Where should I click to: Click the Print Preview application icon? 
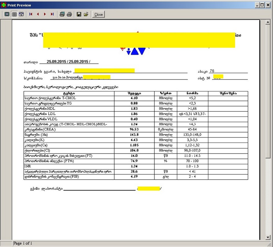[x=3, y=5]
